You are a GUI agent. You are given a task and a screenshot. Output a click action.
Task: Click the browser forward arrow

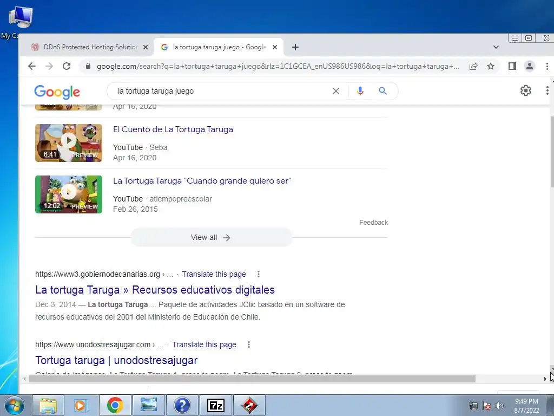pyautogui.click(x=49, y=66)
